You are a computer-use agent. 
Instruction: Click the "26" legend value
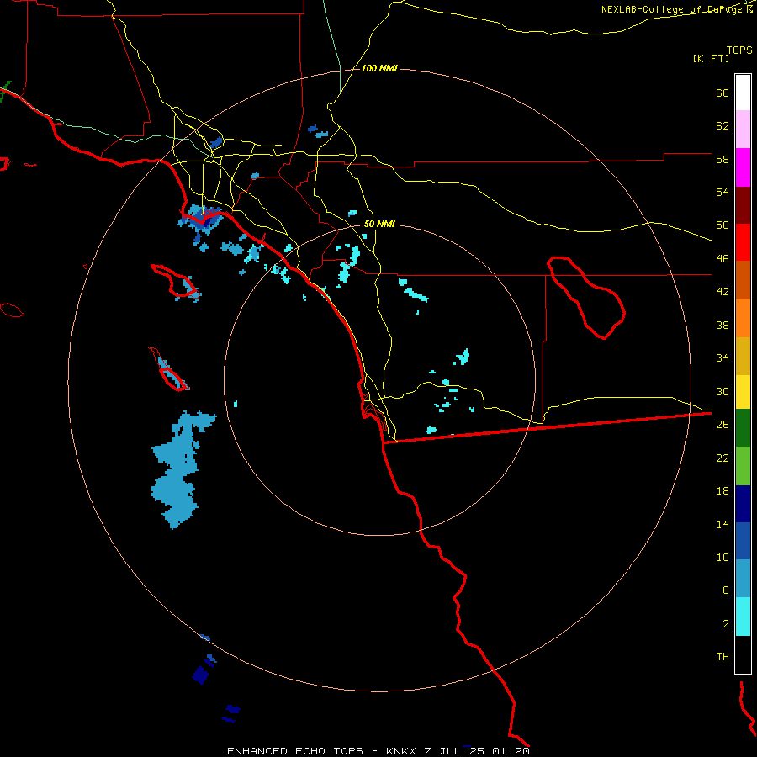(723, 425)
